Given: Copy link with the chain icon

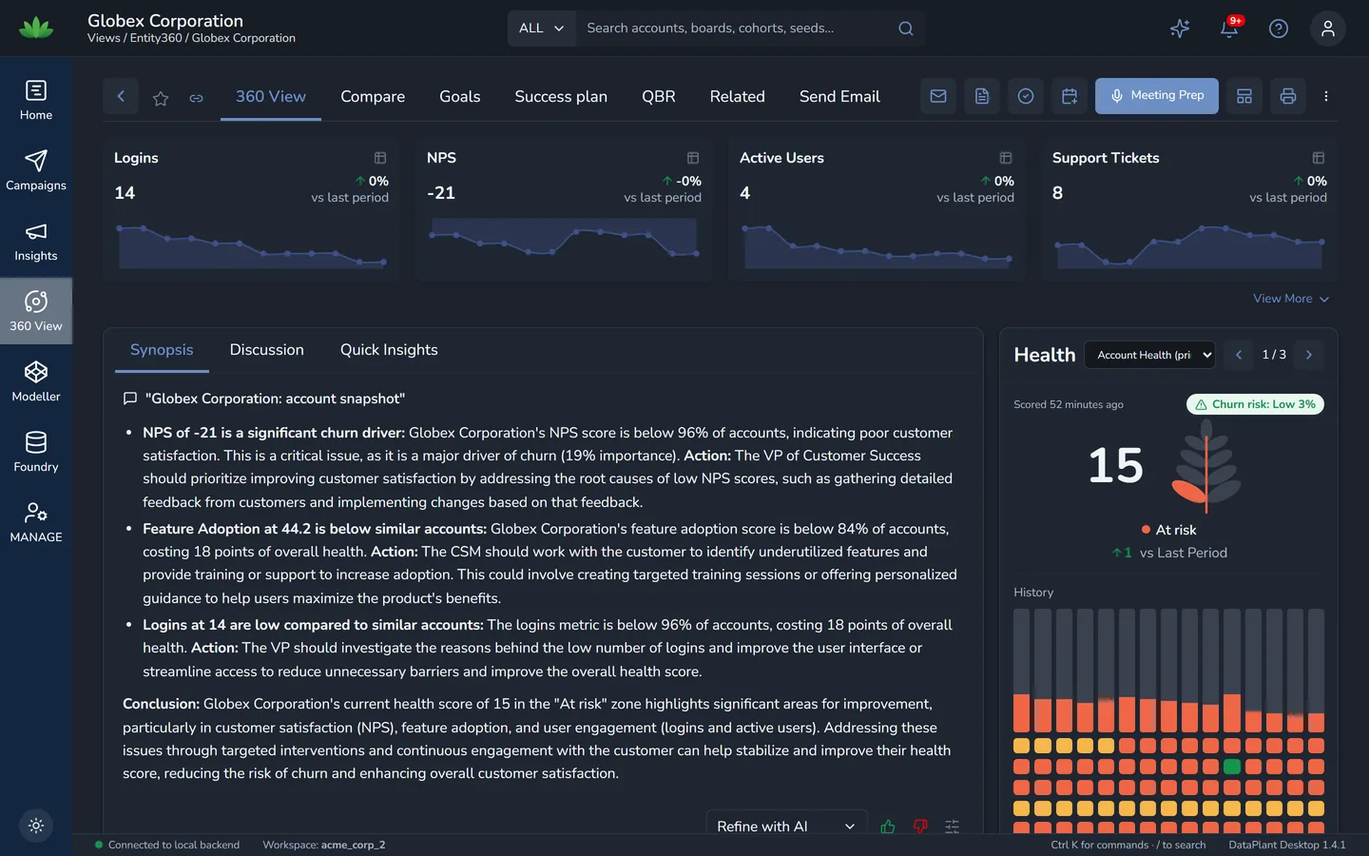Looking at the screenshot, I should click(x=196, y=97).
